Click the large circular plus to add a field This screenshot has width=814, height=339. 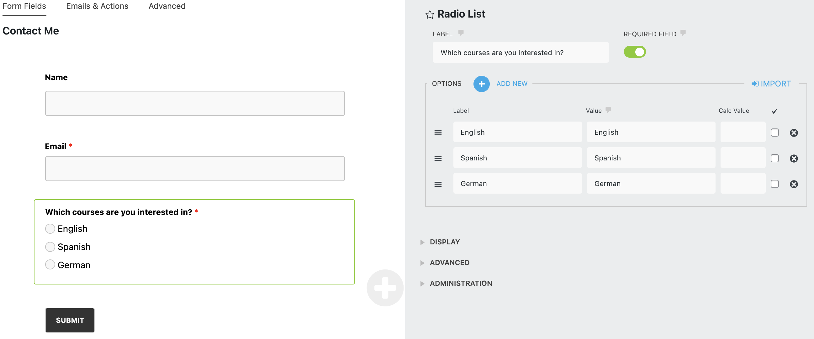coord(385,288)
